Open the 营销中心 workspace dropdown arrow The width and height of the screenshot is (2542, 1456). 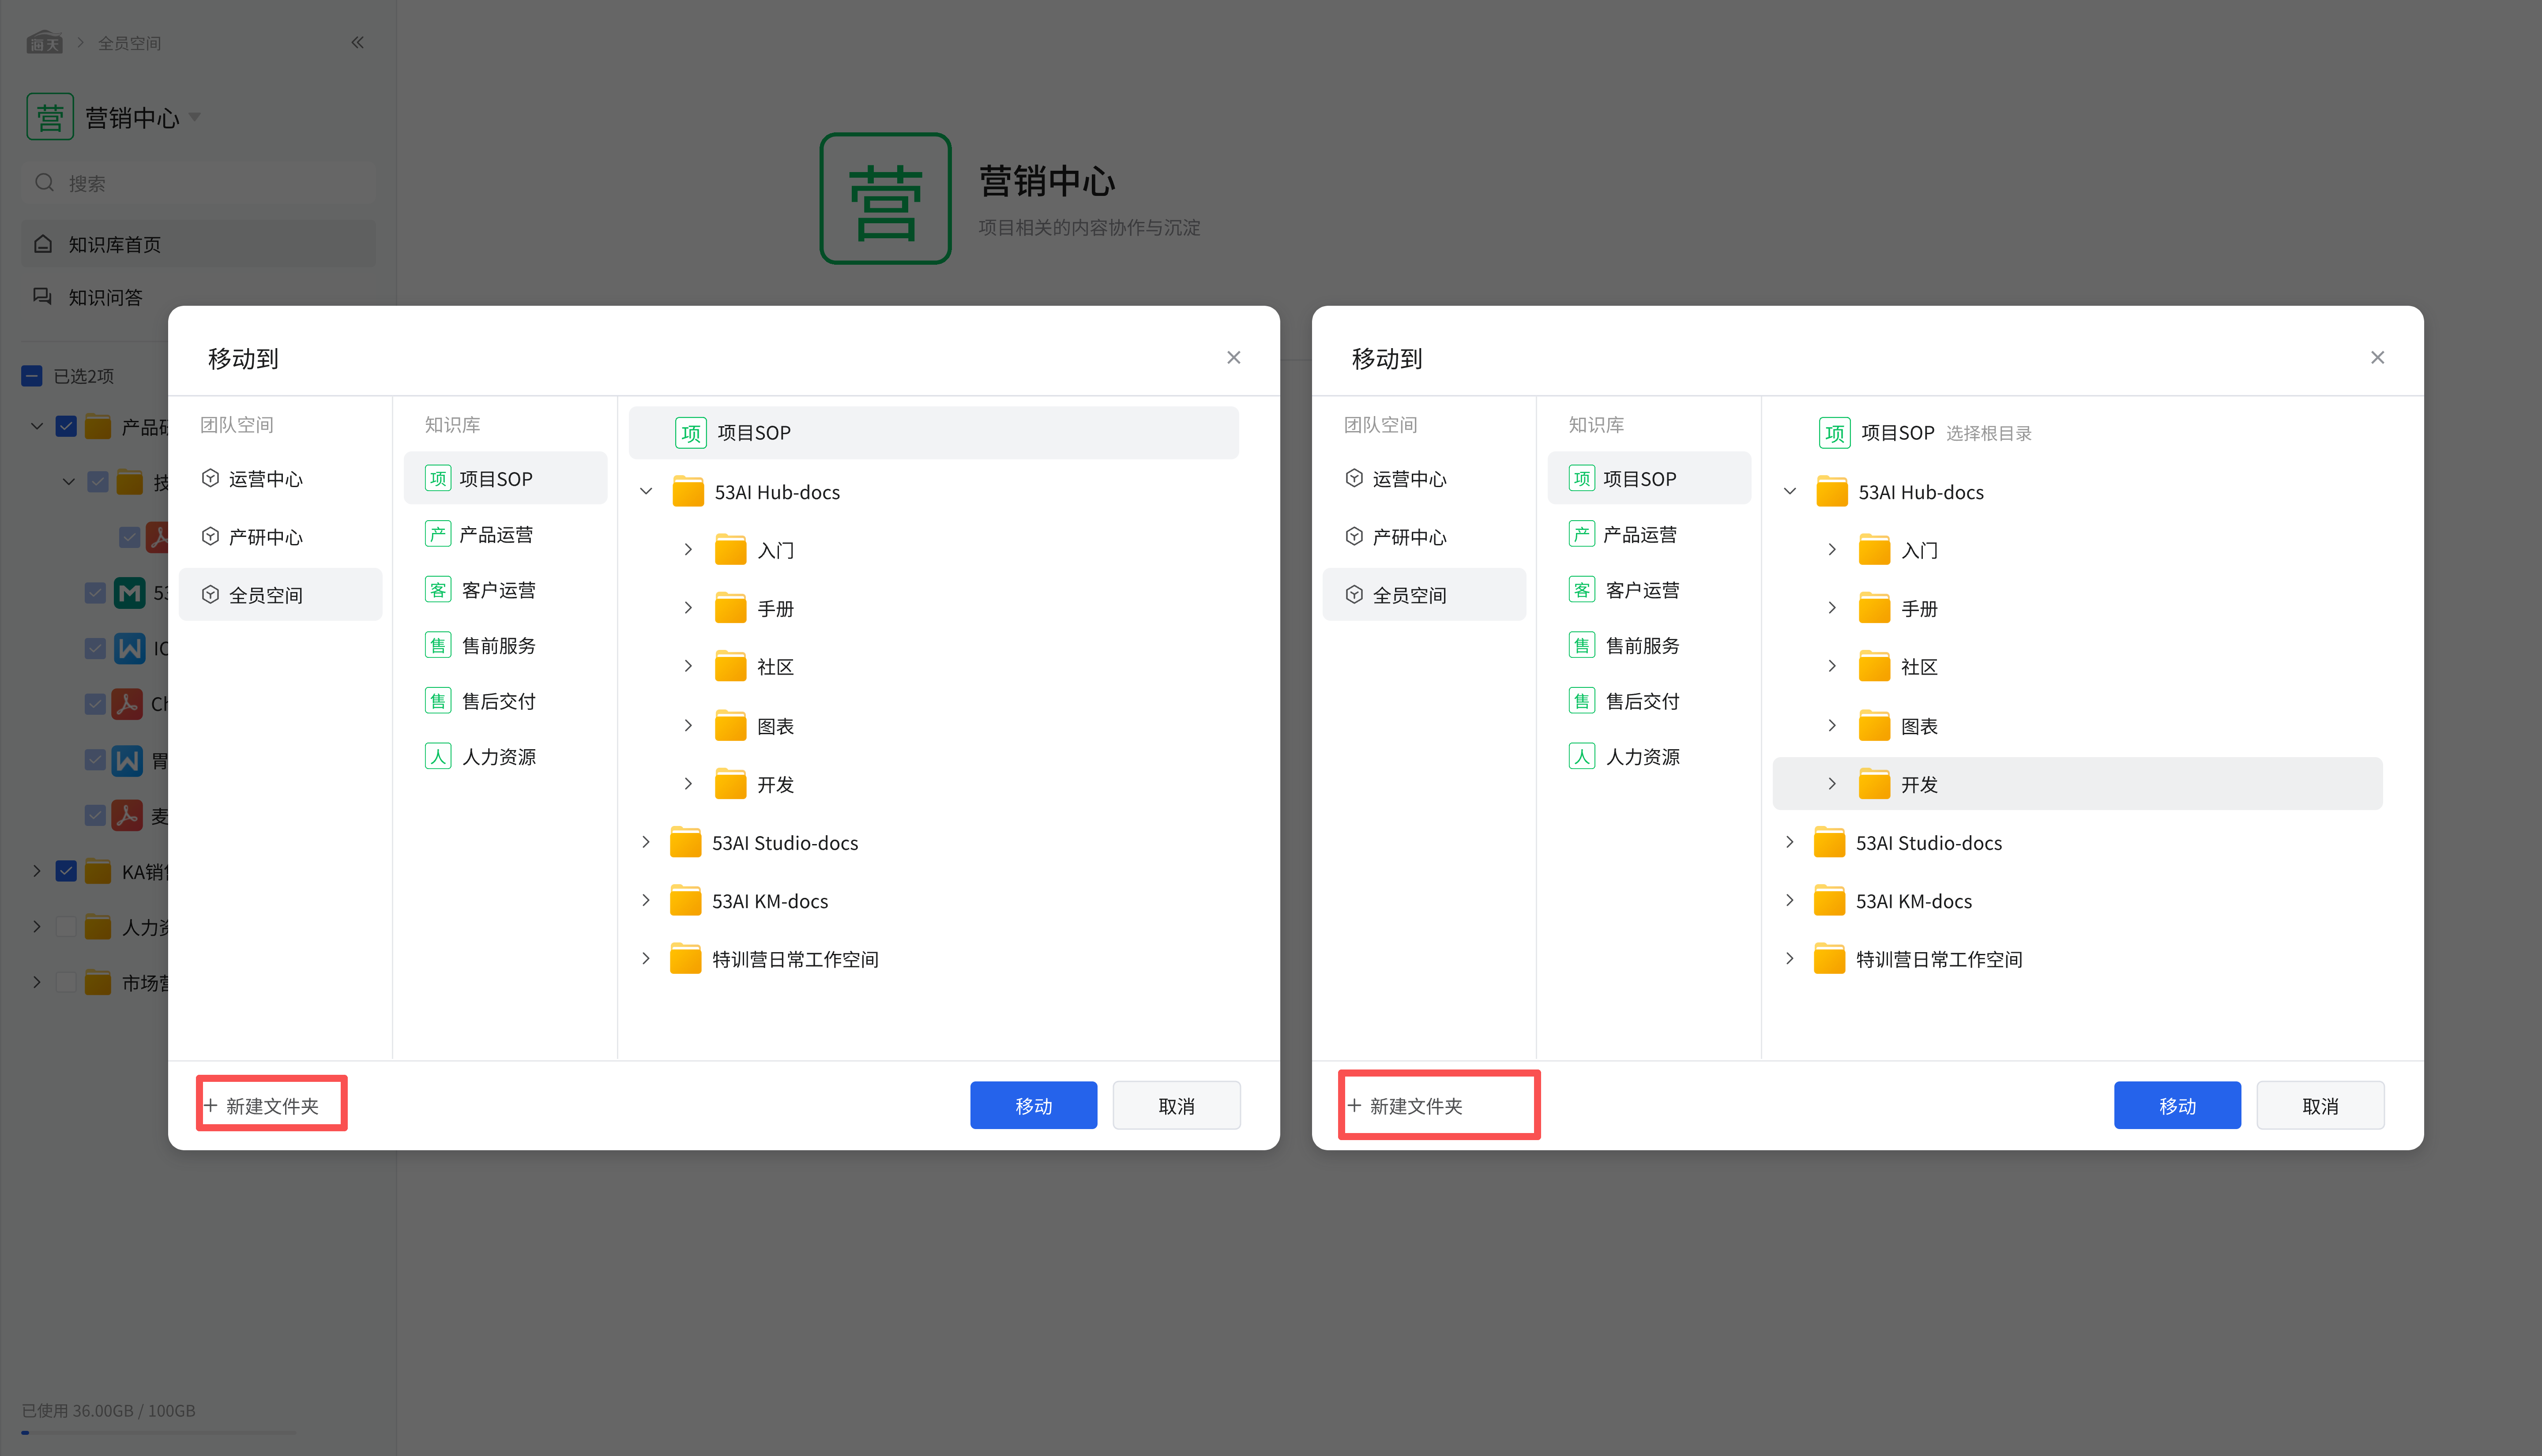[195, 117]
